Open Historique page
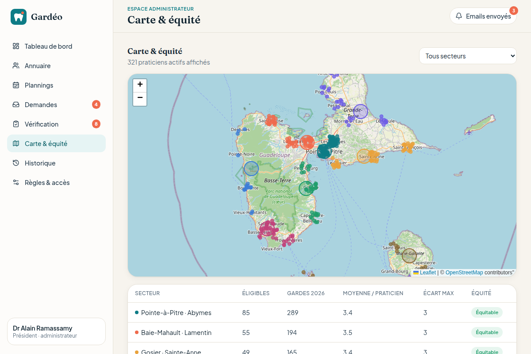This screenshot has width=531, height=354. 56,163
